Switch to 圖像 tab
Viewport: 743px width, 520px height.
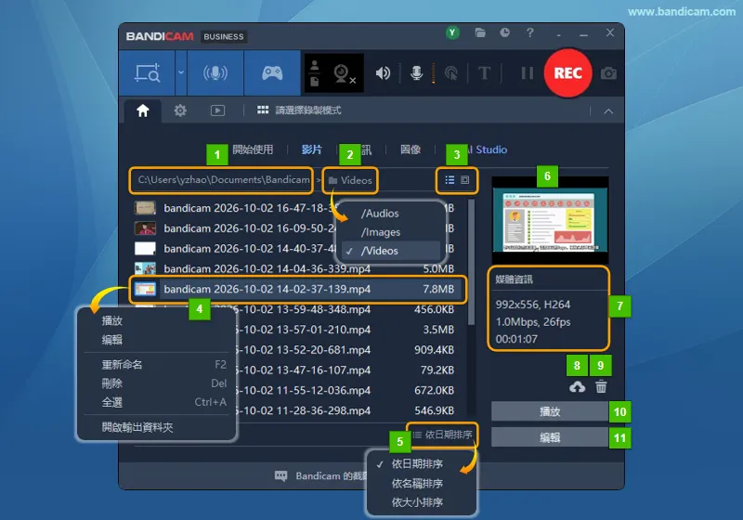(411, 149)
